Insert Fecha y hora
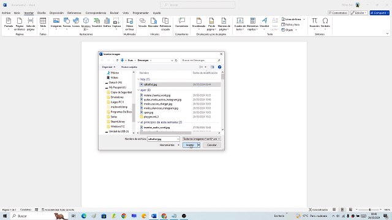392x220 pixels. click(290, 24)
